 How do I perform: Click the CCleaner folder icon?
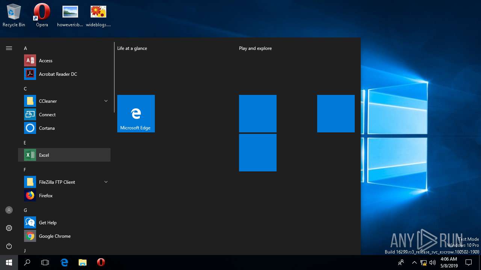pos(30,101)
